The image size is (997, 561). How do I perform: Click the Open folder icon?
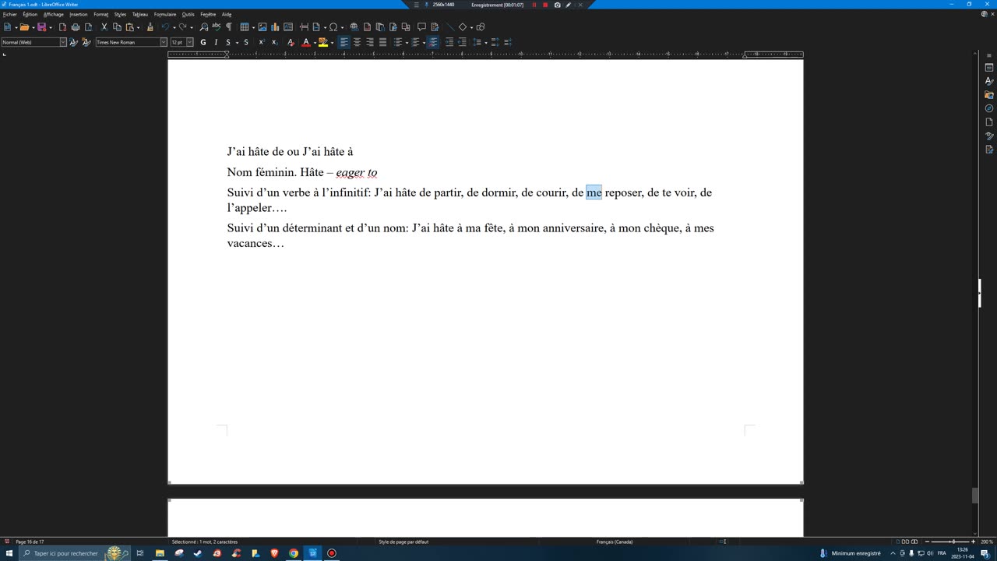pos(24,27)
